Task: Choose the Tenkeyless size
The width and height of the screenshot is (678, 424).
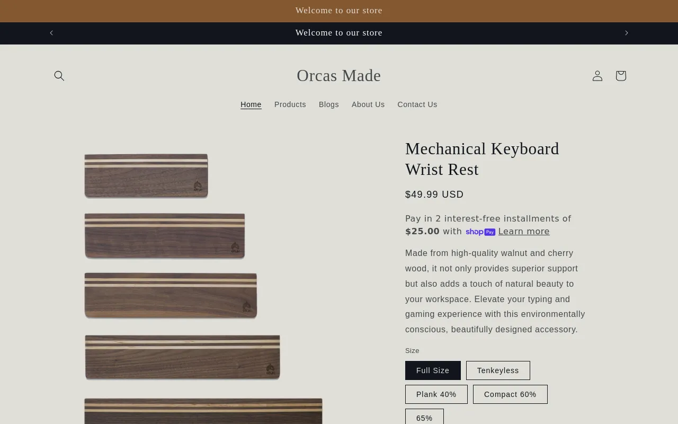Action: point(498,370)
